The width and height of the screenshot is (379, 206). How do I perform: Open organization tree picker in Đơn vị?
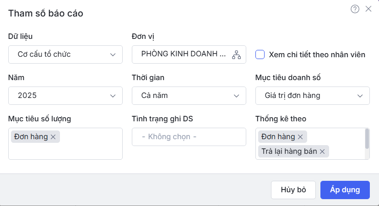pos(236,54)
